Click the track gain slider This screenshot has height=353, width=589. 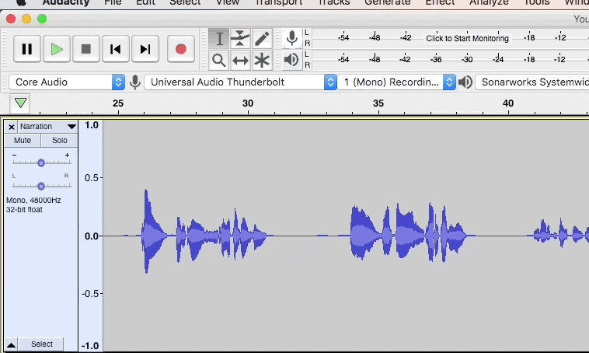(x=40, y=163)
